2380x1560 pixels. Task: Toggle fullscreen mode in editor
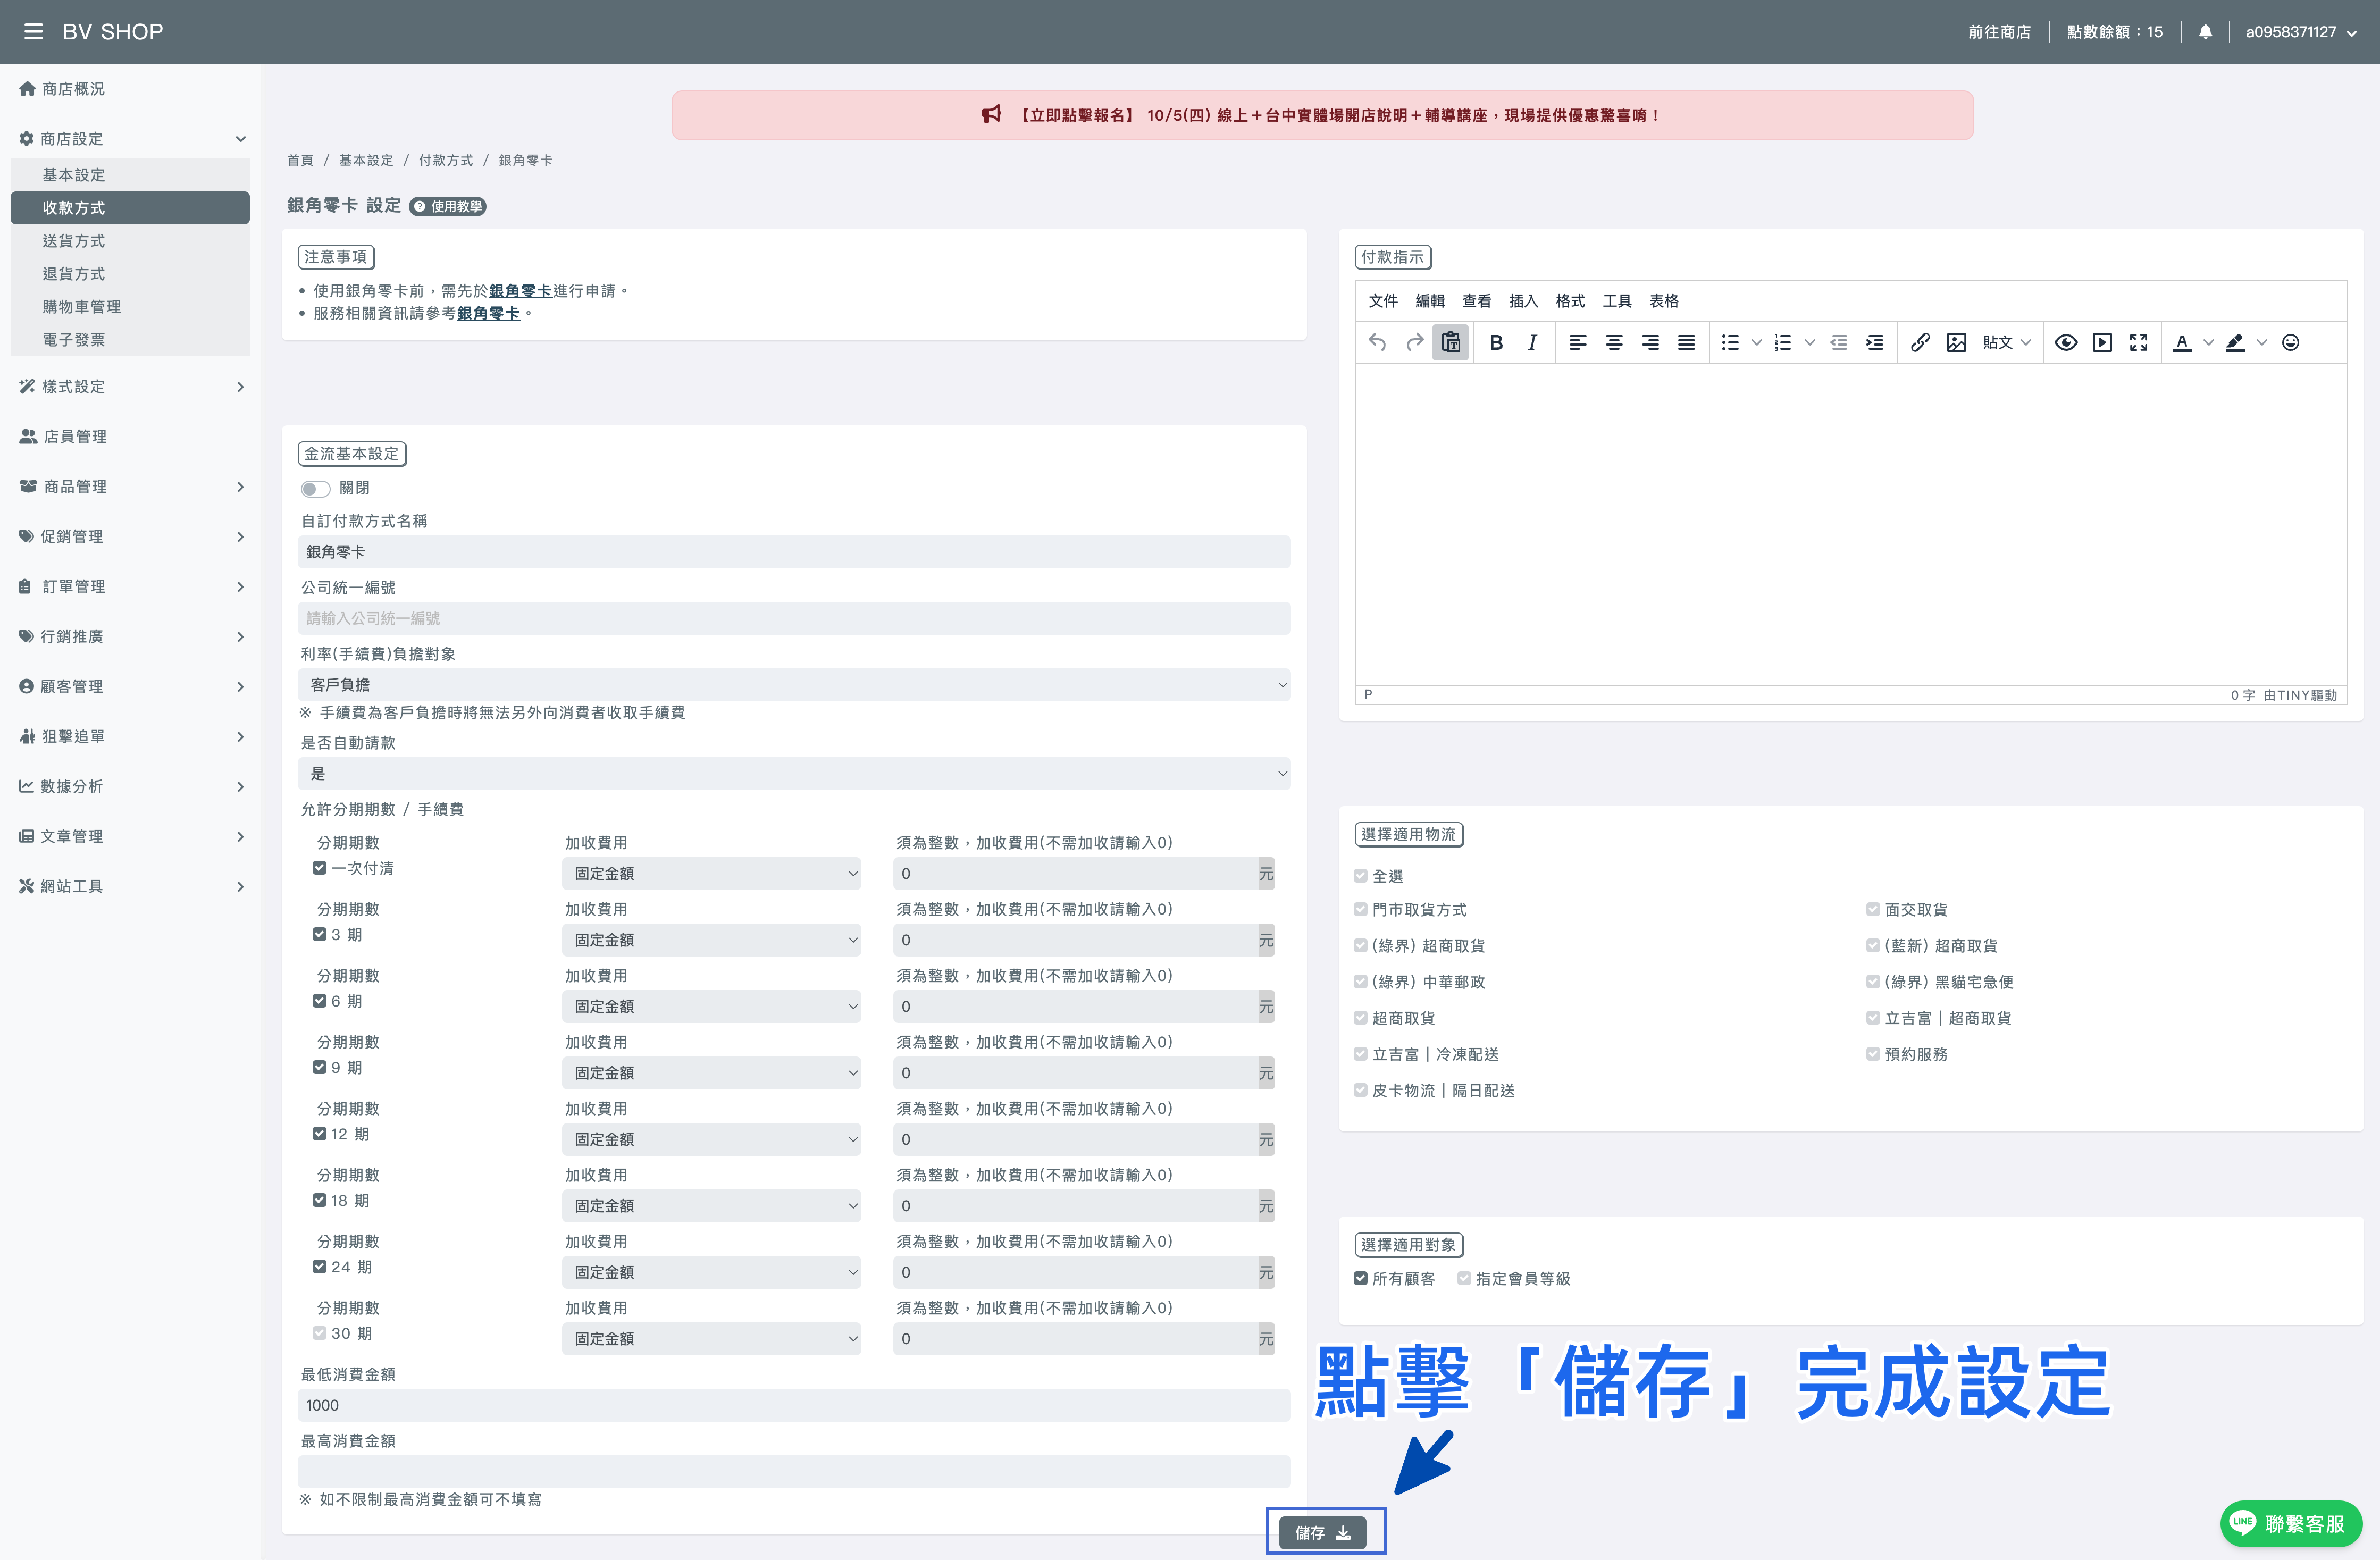2138,343
